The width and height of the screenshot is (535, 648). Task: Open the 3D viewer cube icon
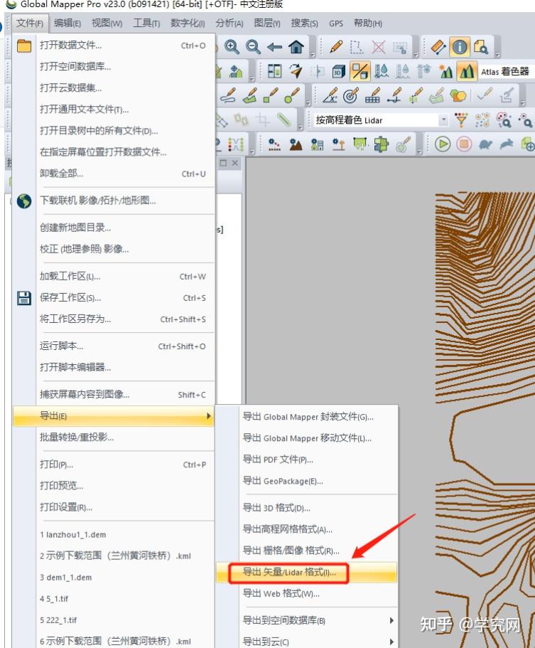[338, 72]
